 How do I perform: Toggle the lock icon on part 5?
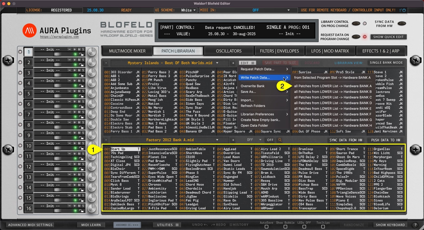(x=81, y=96)
